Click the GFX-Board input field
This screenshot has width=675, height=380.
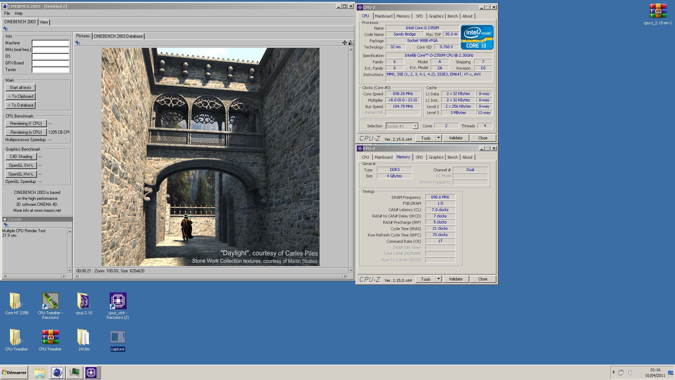click(51, 63)
